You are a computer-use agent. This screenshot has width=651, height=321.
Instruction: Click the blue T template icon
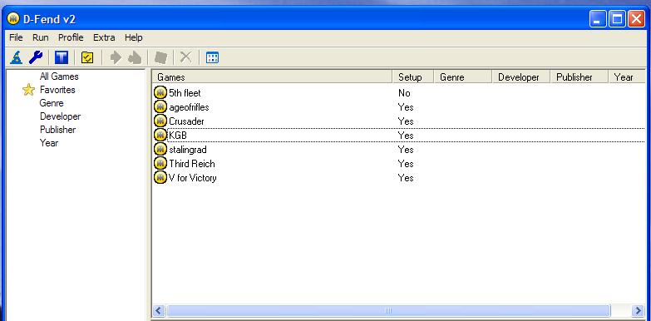(x=62, y=57)
